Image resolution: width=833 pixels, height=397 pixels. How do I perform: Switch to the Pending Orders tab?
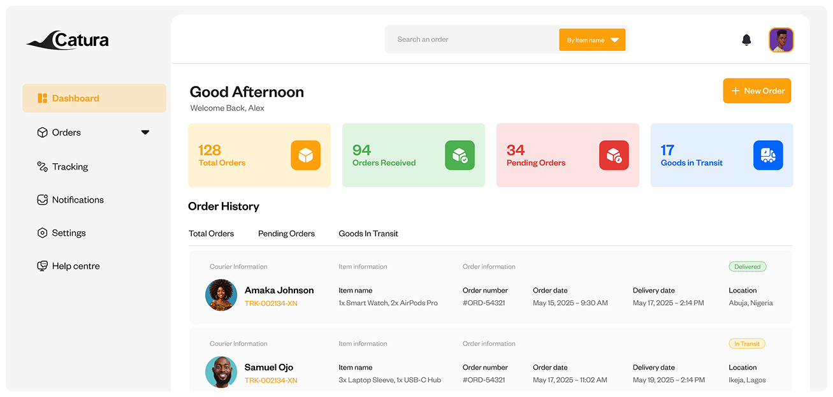(286, 234)
